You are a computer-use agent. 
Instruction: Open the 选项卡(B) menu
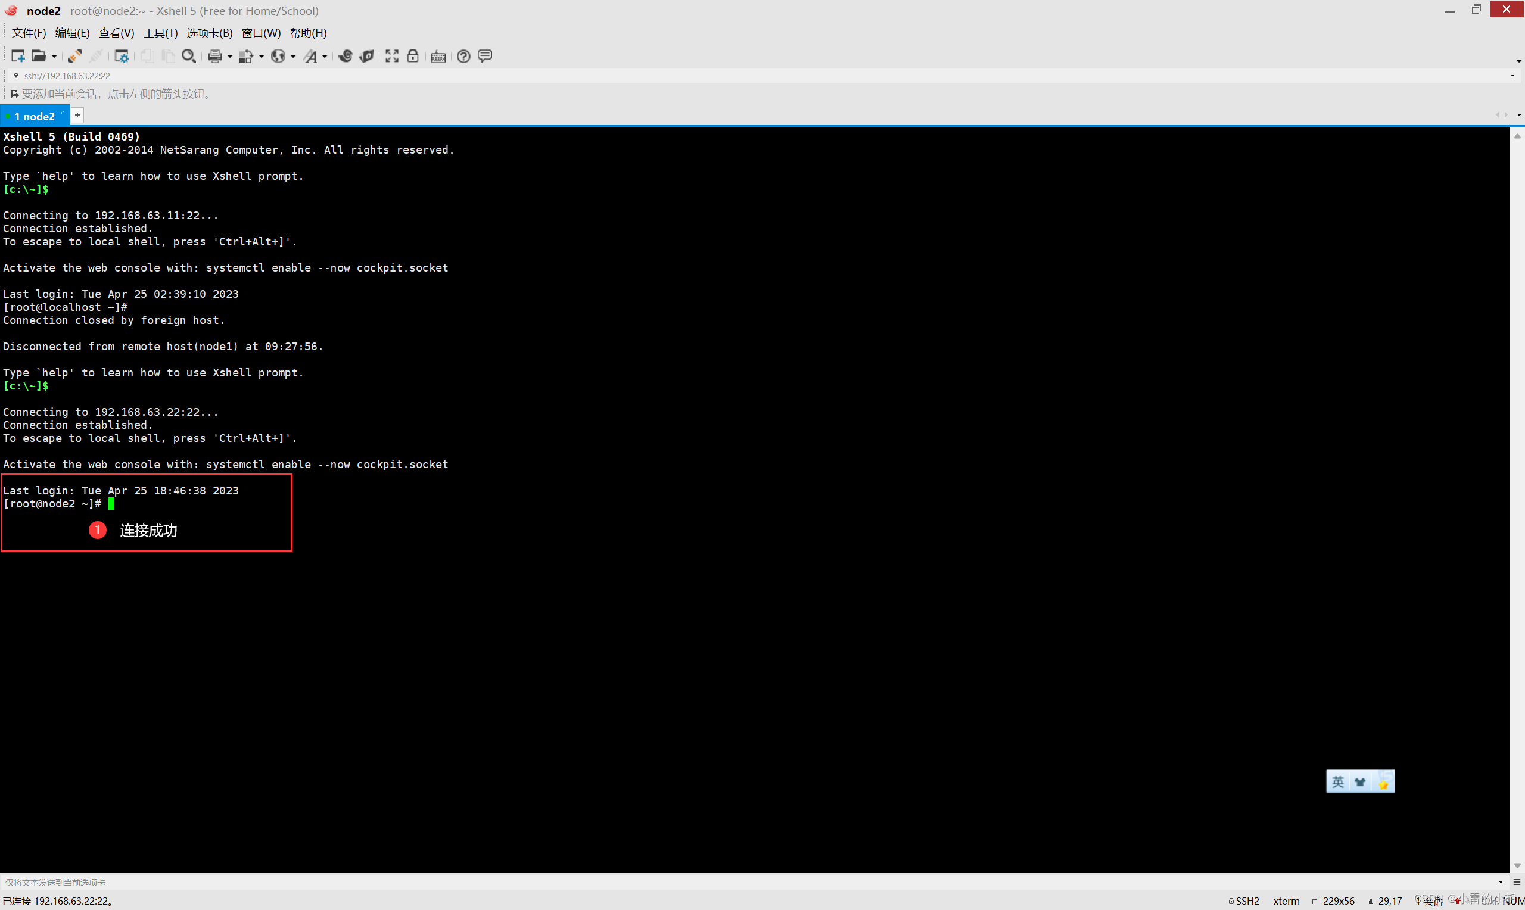[x=210, y=33]
